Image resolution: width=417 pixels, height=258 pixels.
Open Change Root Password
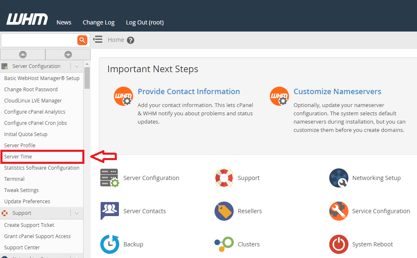(31, 90)
